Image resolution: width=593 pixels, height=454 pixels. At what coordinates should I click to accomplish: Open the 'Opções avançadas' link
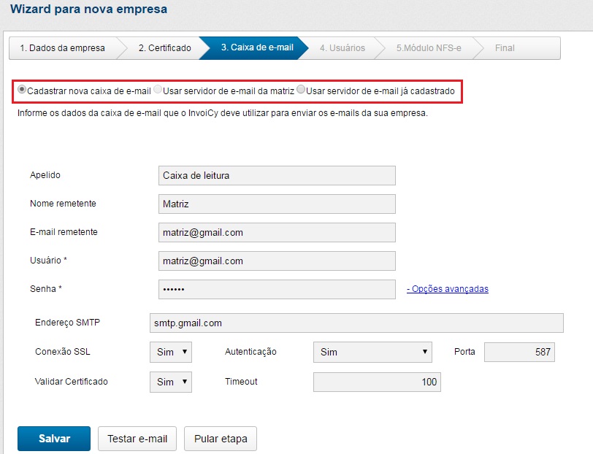(448, 289)
